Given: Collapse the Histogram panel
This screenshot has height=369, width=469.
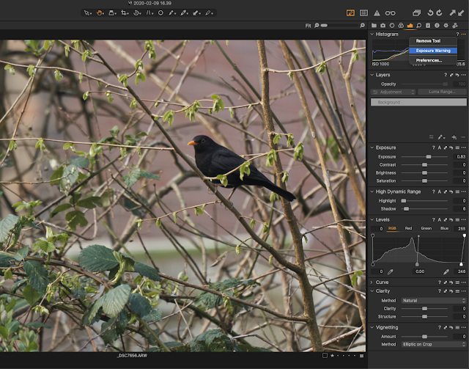Looking at the screenshot, I should point(372,34).
